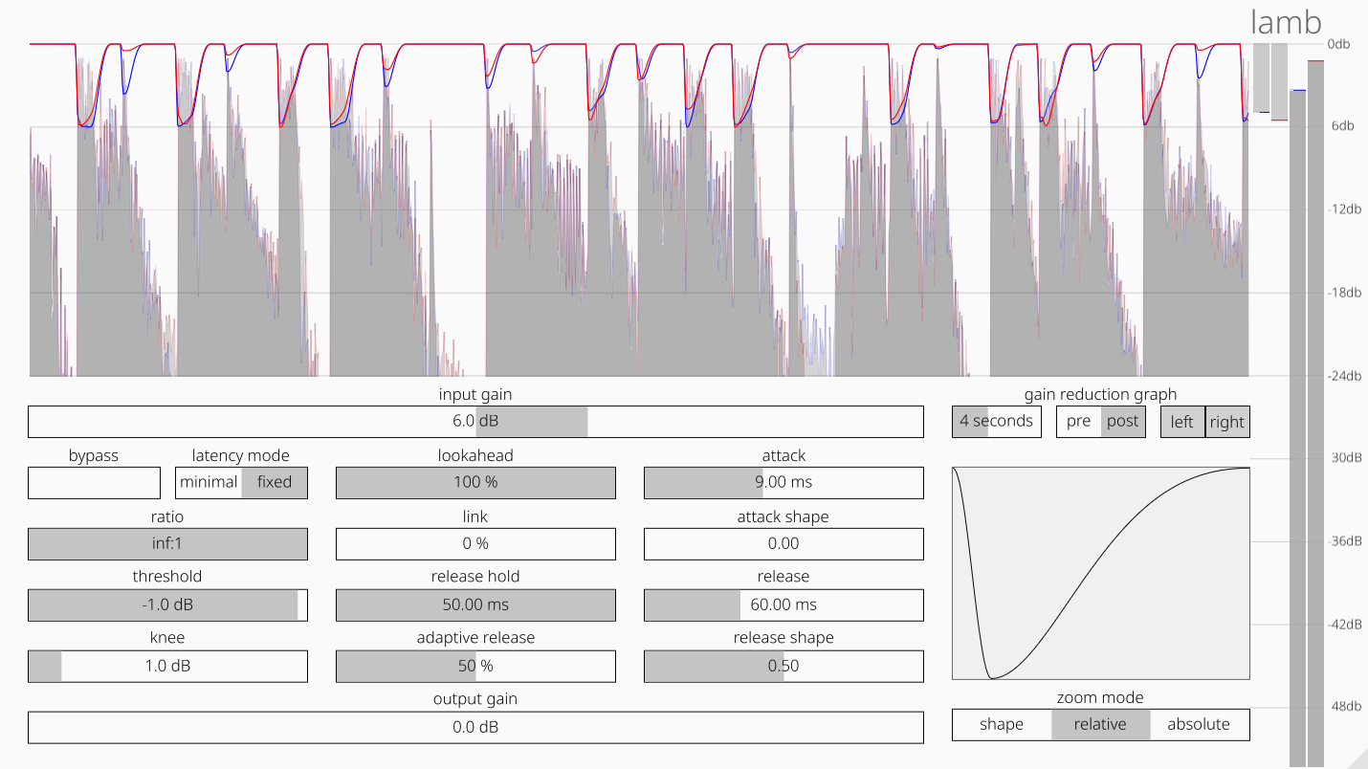The height and width of the screenshot is (769, 1368).
Task: Adjust the lookahead slider
Action: point(475,482)
